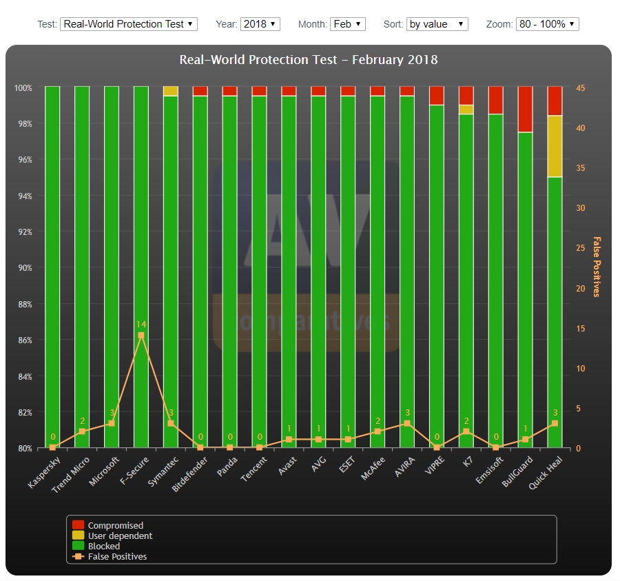Click the BullGuard x-axis label

coord(517,471)
